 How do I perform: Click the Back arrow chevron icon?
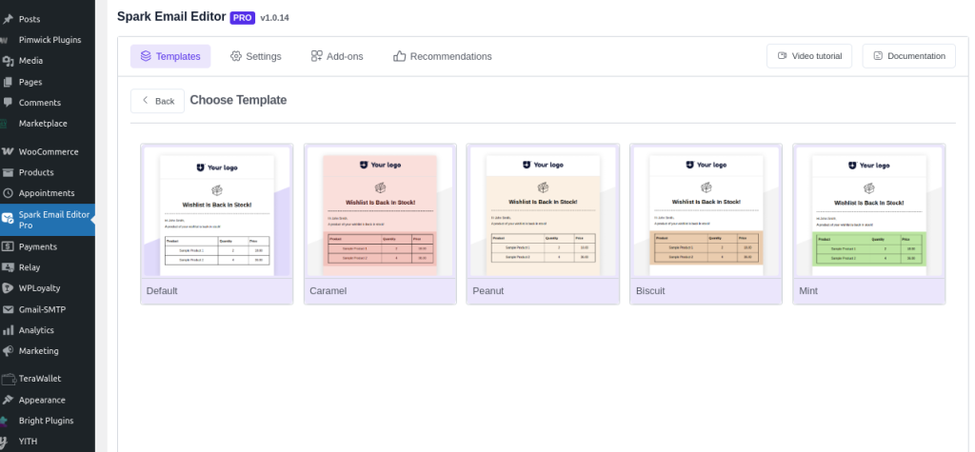(x=145, y=100)
